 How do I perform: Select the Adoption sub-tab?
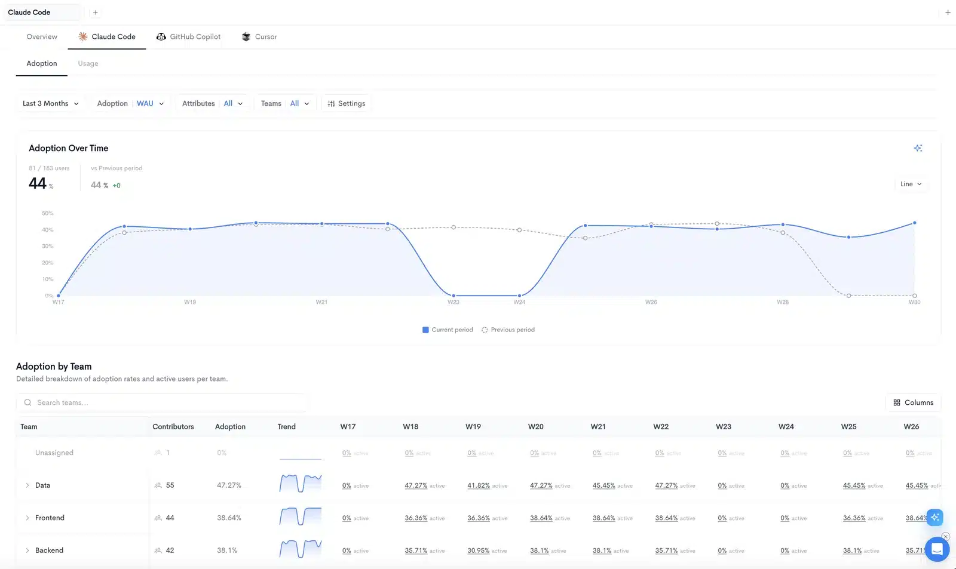(42, 63)
